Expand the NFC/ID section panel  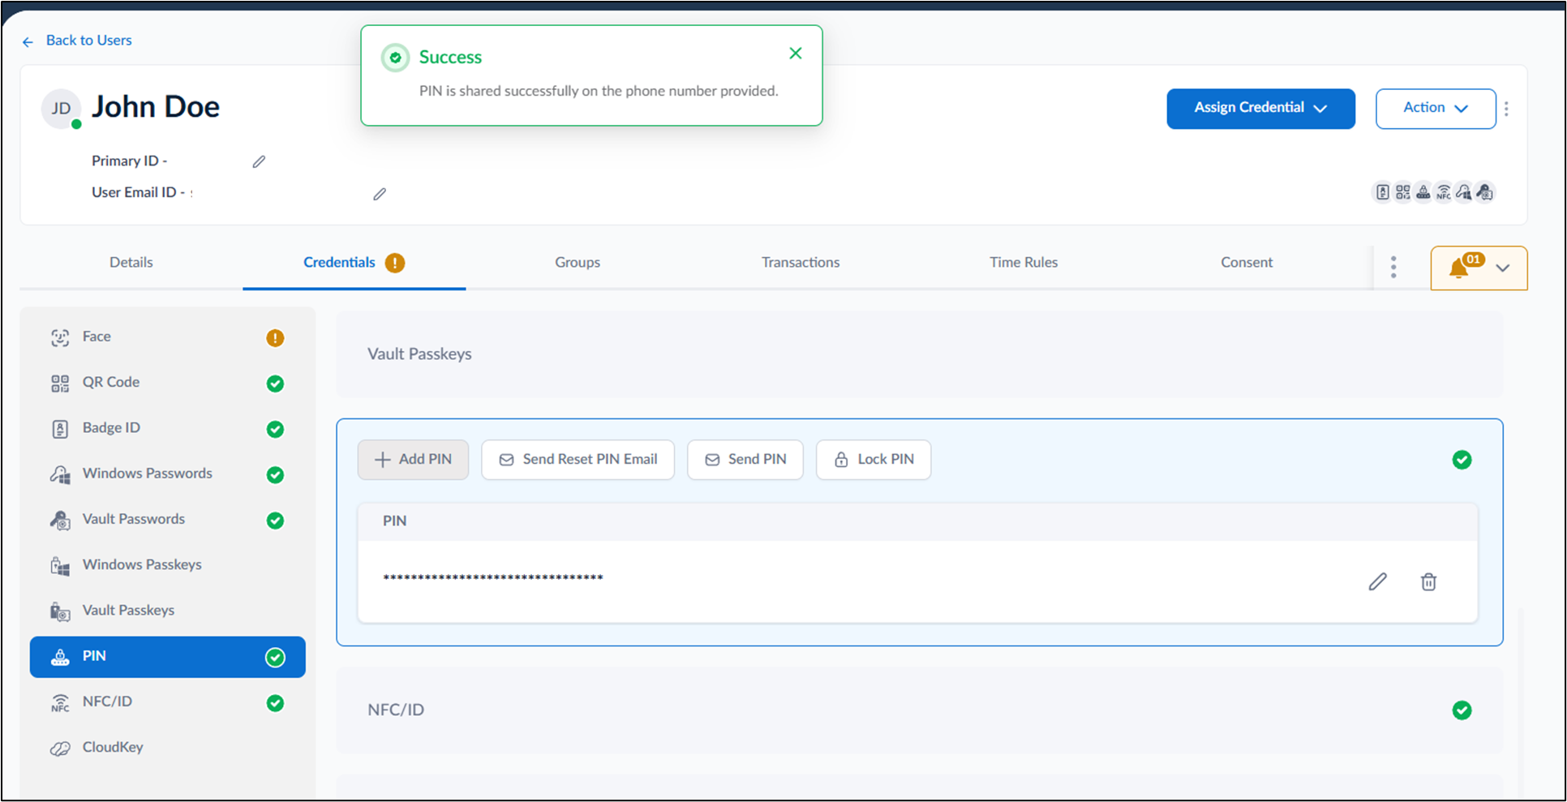tap(919, 710)
